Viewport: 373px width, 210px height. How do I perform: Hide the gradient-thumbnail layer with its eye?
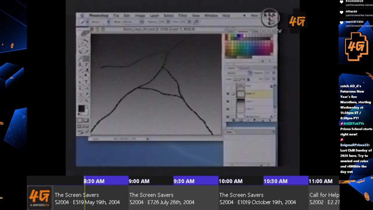228,101
